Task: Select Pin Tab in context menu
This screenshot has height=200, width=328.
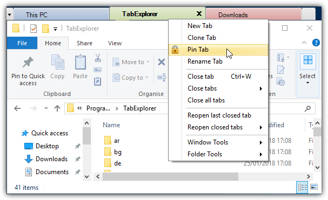Action: pyautogui.click(x=218, y=50)
